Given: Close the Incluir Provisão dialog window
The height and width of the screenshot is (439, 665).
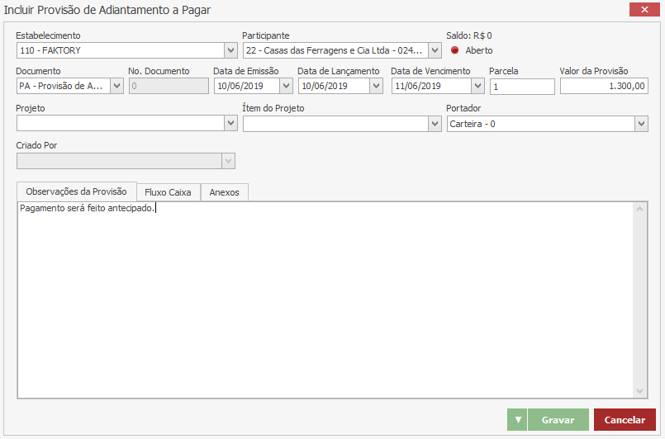Looking at the screenshot, I should (x=642, y=10).
